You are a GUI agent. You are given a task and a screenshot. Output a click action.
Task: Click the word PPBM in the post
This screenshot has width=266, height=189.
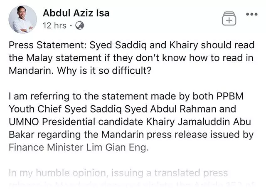click(230, 96)
